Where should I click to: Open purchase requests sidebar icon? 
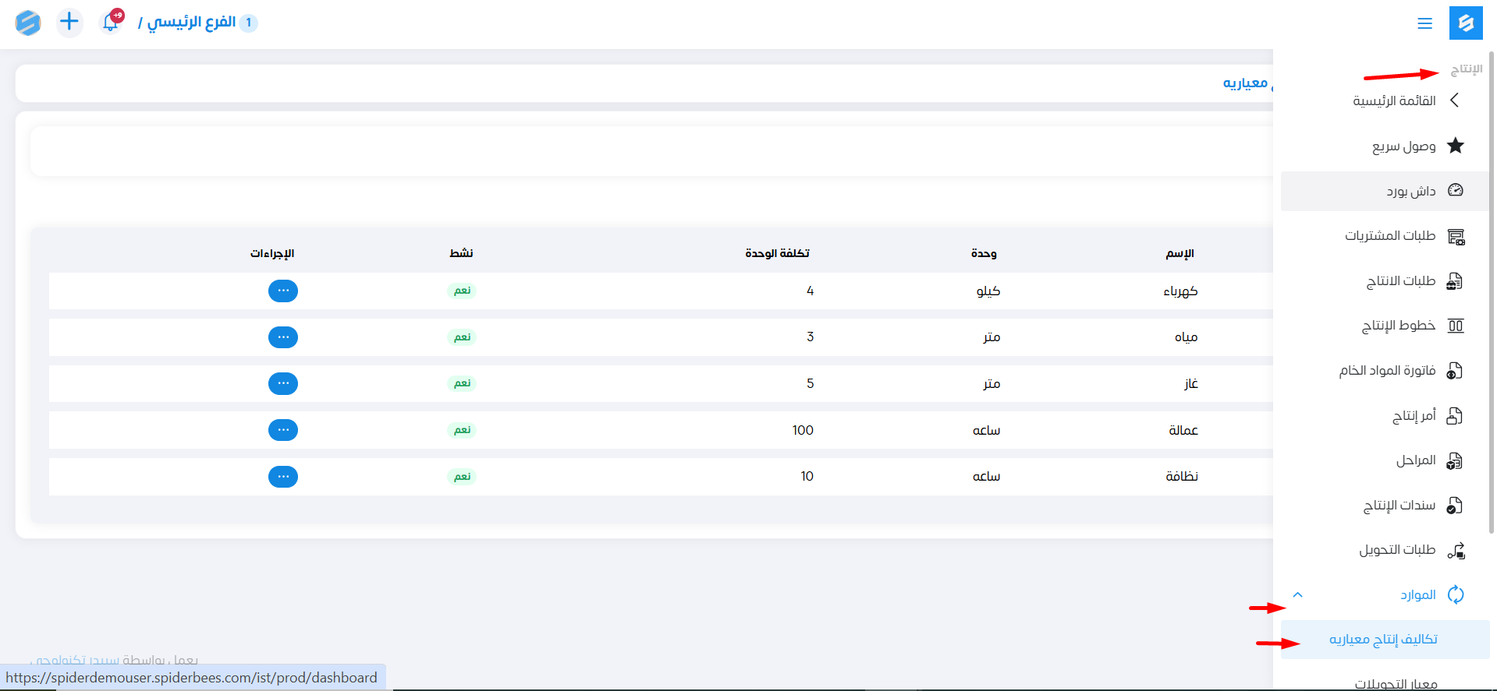pyautogui.click(x=1455, y=236)
